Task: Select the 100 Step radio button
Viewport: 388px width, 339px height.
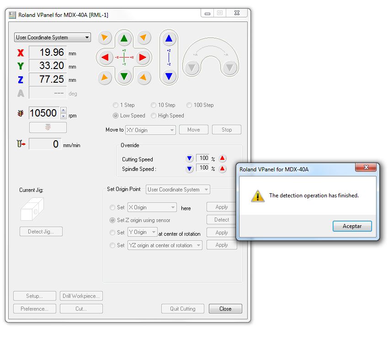Action: point(189,105)
